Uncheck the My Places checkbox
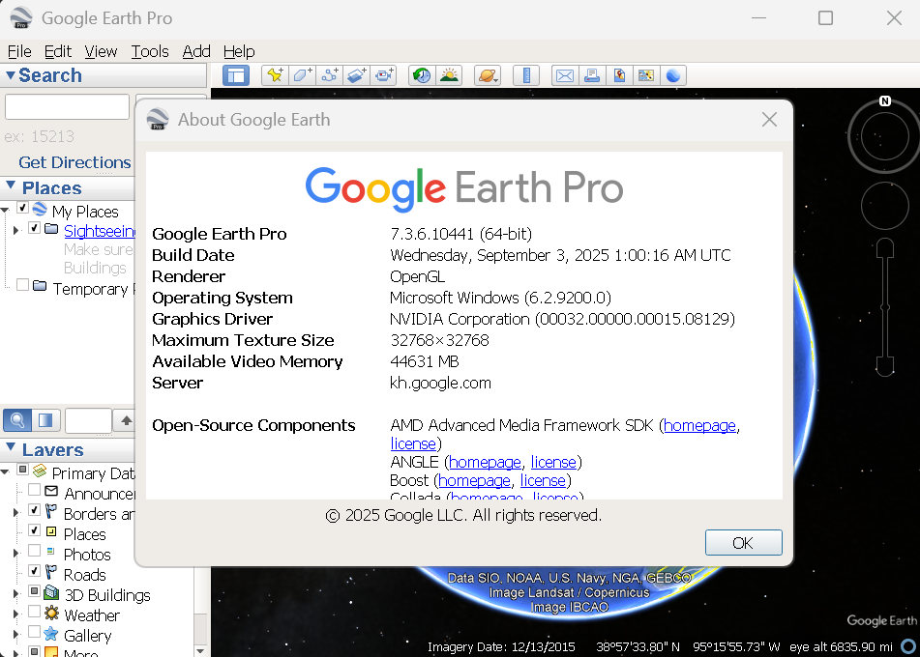 (23, 208)
